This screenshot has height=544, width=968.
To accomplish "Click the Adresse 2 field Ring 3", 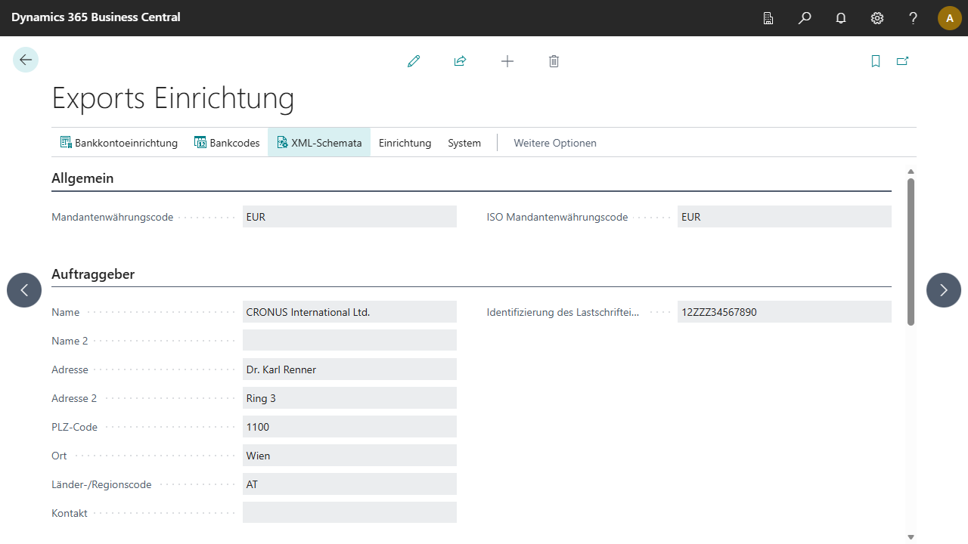I will (349, 398).
